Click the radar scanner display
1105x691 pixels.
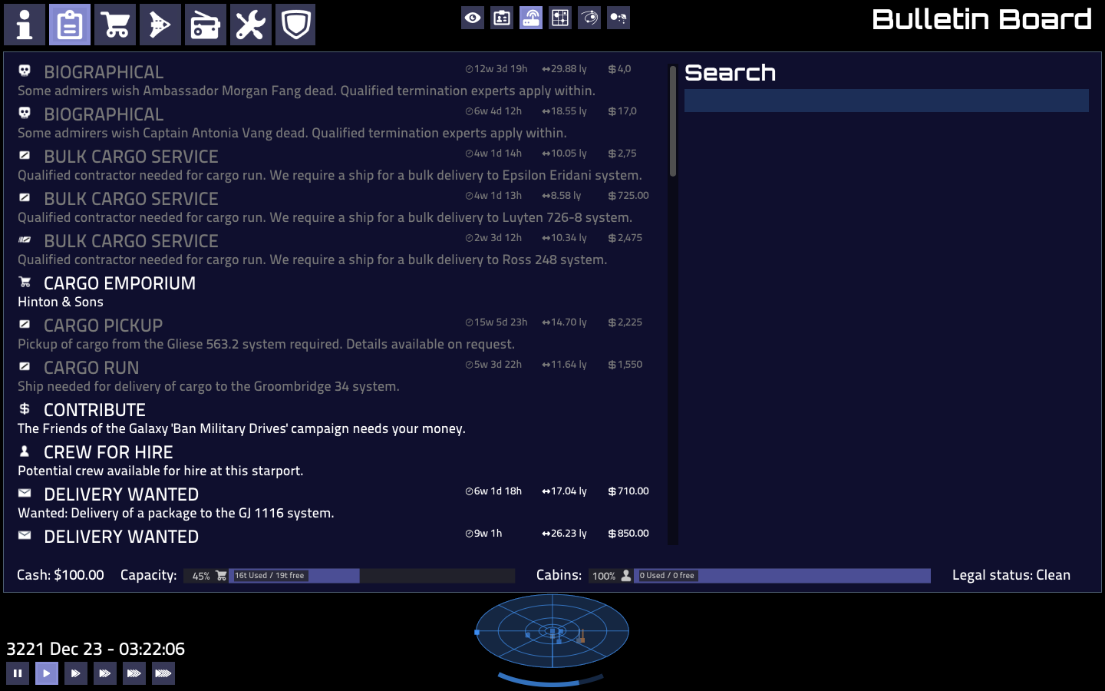coord(552,631)
